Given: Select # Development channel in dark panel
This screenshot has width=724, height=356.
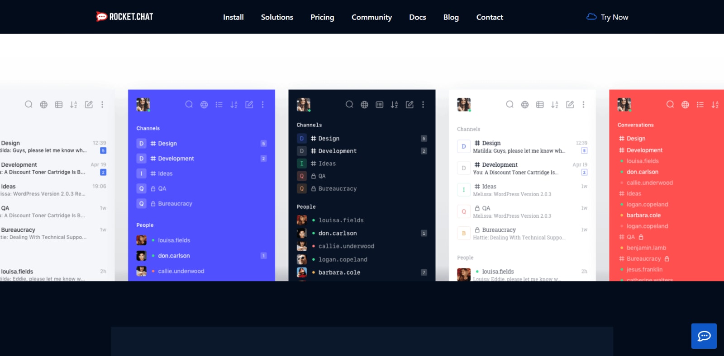Looking at the screenshot, I should (362, 151).
